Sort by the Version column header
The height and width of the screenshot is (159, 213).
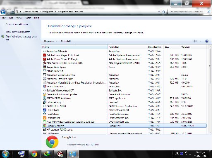(x=193, y=47)
